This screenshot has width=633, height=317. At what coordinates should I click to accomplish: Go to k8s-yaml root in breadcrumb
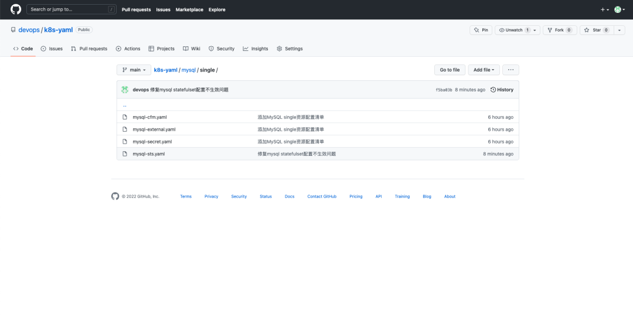click(165, 70)
